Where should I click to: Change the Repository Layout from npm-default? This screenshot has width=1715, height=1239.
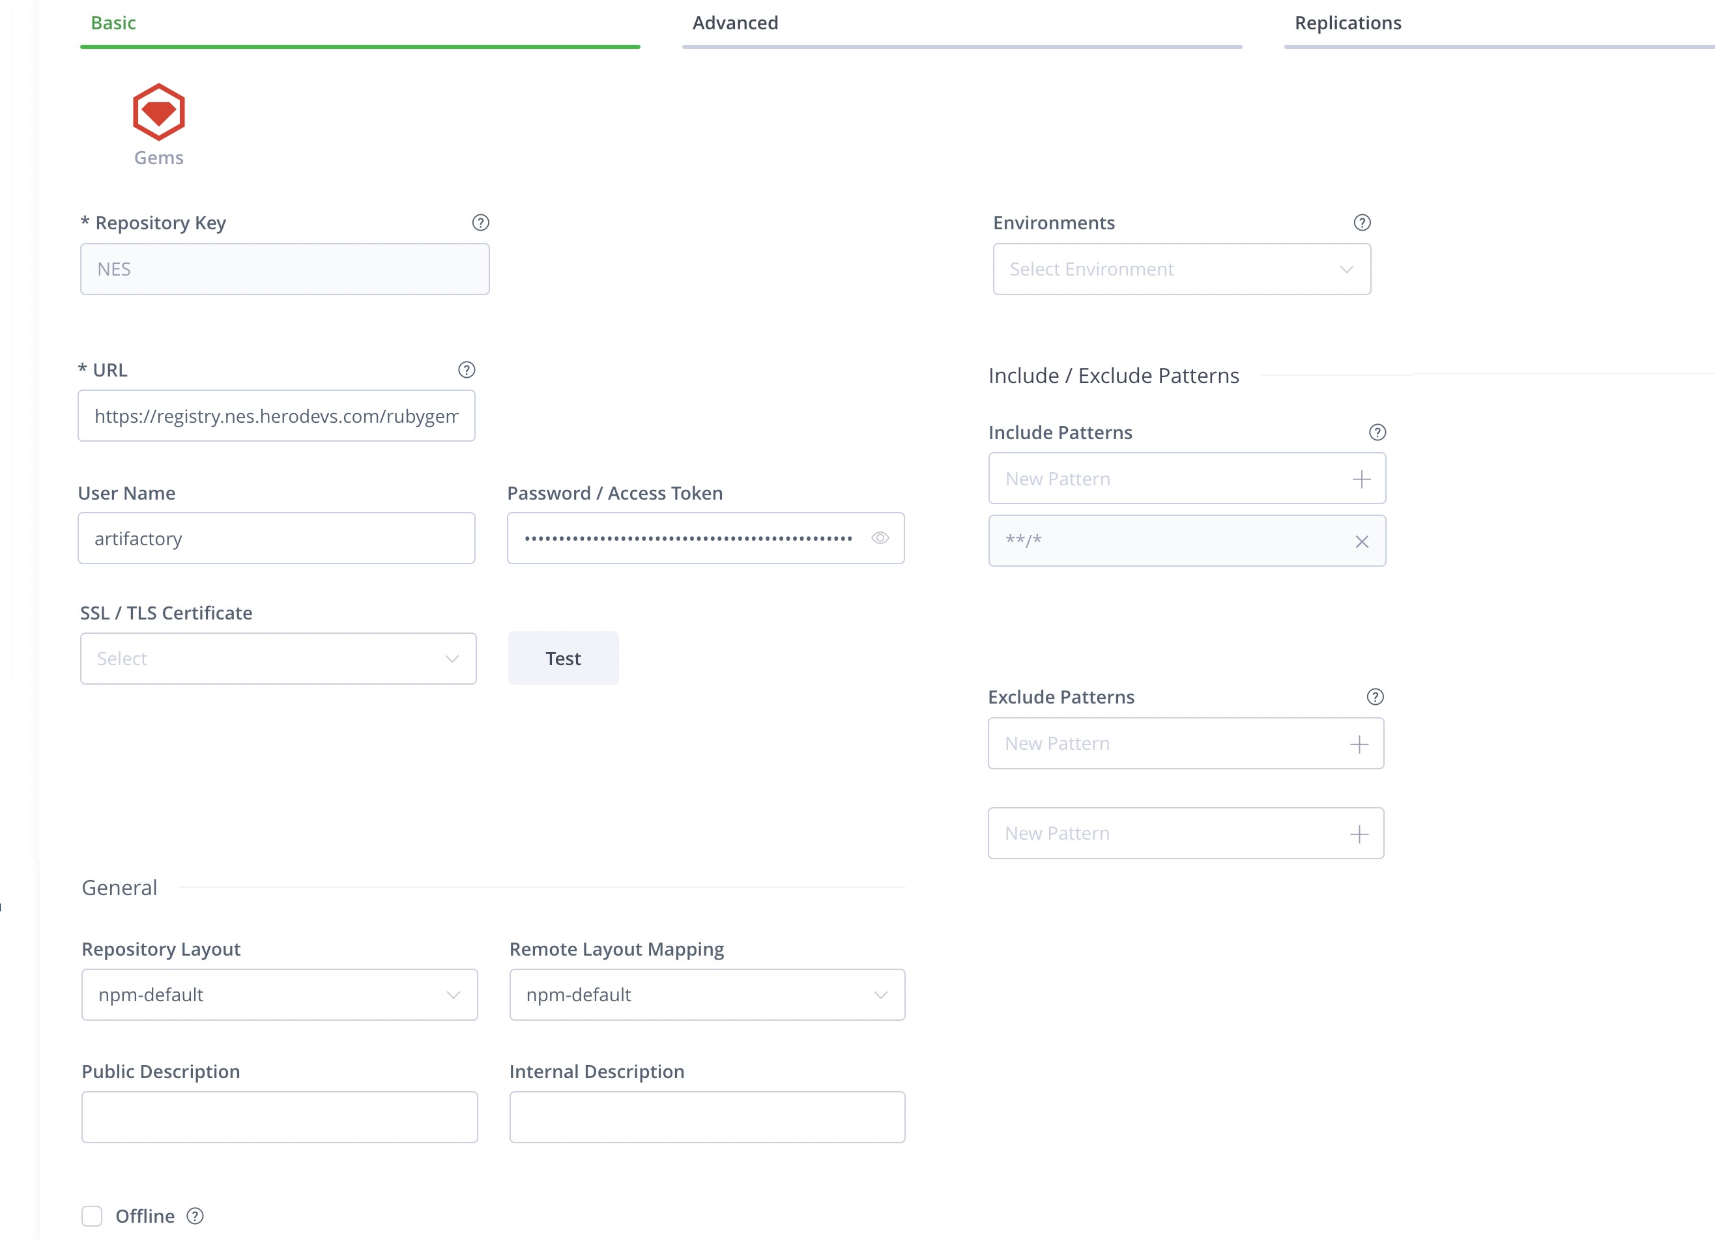279,995
